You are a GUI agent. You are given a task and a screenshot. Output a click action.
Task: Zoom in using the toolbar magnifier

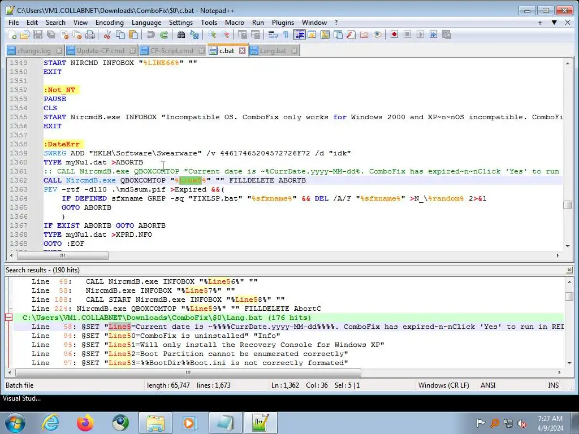pos(211,34)
